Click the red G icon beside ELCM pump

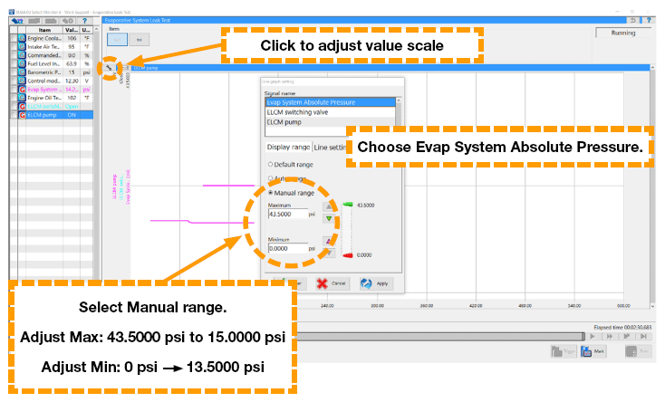coord(22,115)
